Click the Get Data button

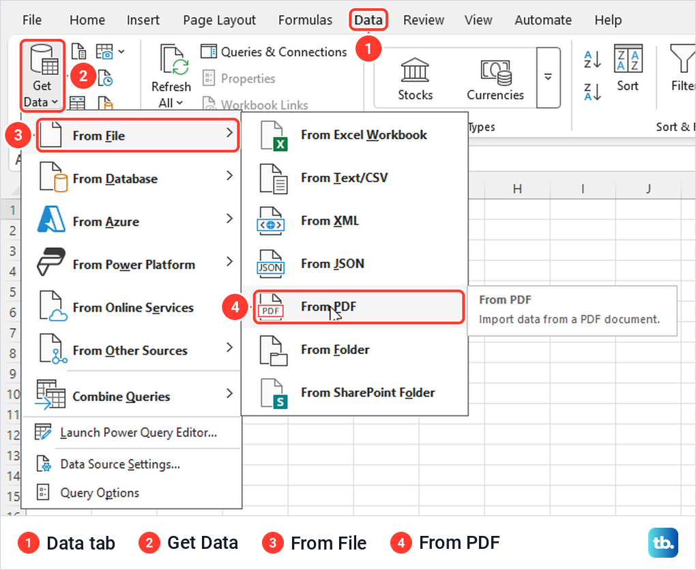pyautogui.click(x=42, y=76)
